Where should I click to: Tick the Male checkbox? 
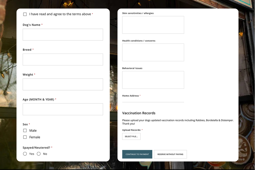point(25,130)
